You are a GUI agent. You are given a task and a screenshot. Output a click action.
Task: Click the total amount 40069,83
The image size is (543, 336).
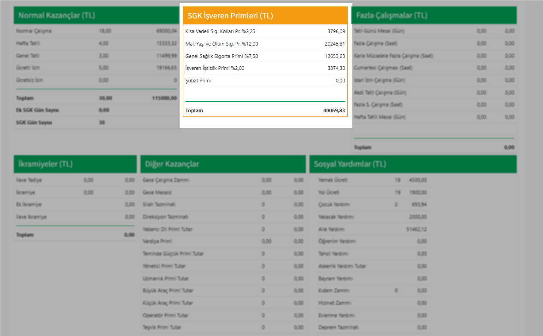pos(334,110)
